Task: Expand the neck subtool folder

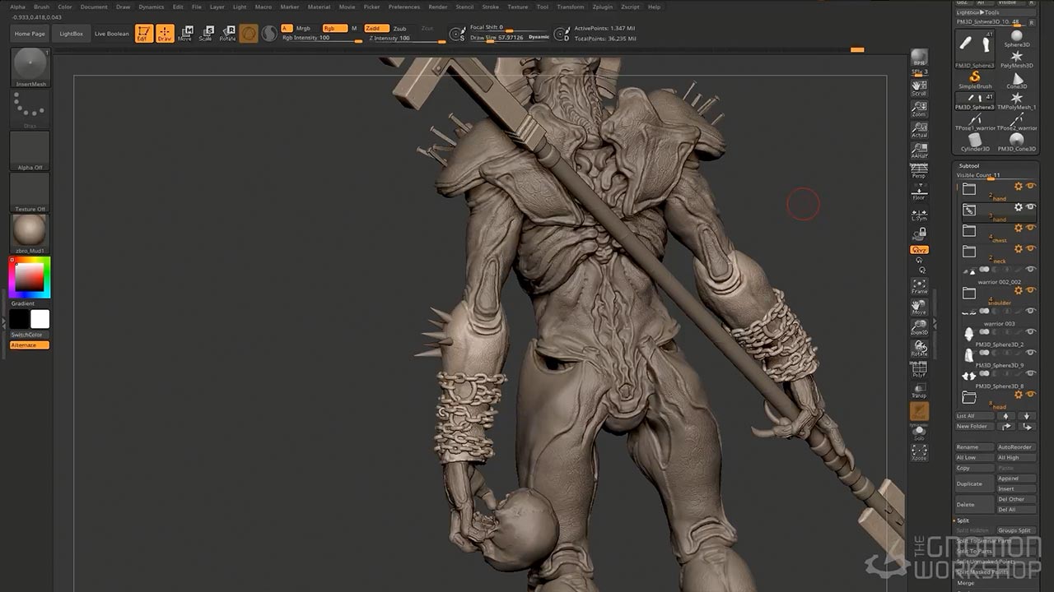Action: click(x=969, y=252)
